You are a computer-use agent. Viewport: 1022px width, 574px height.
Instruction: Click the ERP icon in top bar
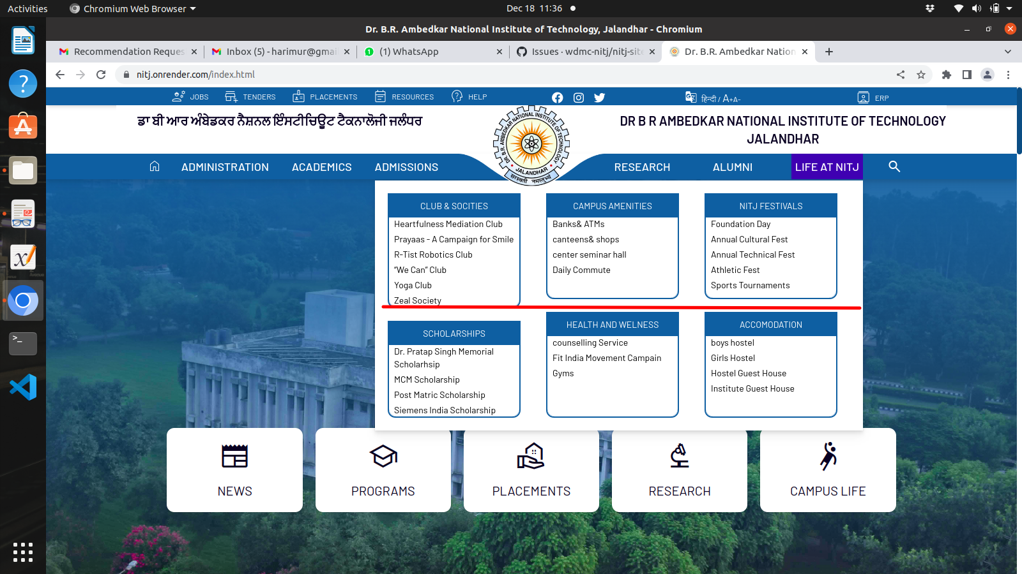coord(863,97)
